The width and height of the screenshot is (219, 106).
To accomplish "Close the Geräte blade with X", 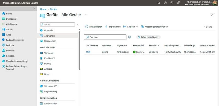I will click(212, 15).
